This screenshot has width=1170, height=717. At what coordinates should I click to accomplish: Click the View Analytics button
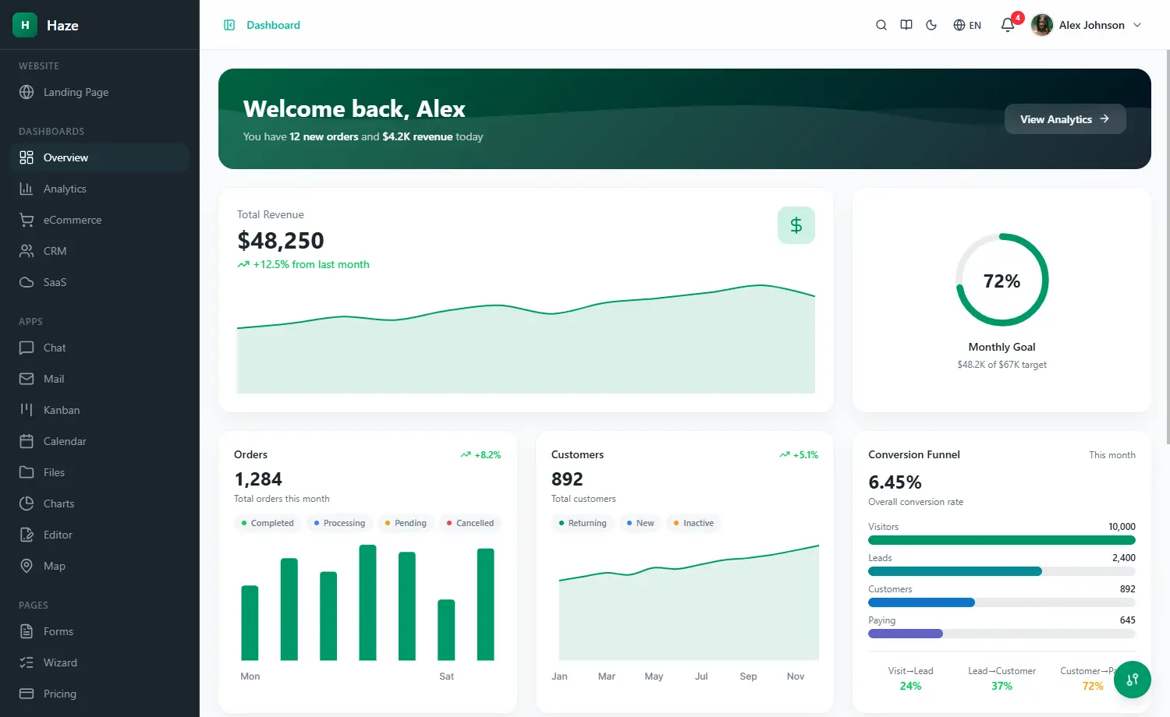pyautogui.click(x=1065, y=119)
